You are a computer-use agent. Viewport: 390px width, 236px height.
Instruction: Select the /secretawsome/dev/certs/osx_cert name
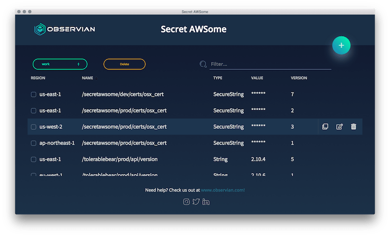(123, 94)
